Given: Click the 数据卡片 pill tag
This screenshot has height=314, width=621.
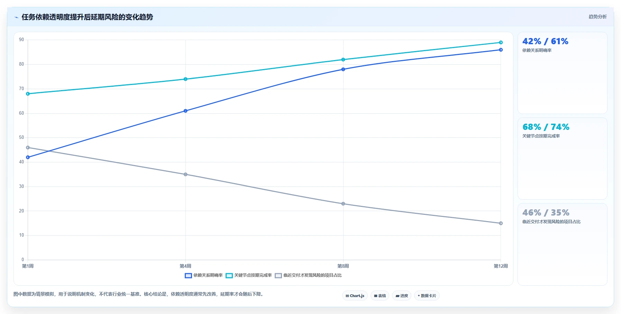Looking at the screenshot, I should [x=427, y=296].
